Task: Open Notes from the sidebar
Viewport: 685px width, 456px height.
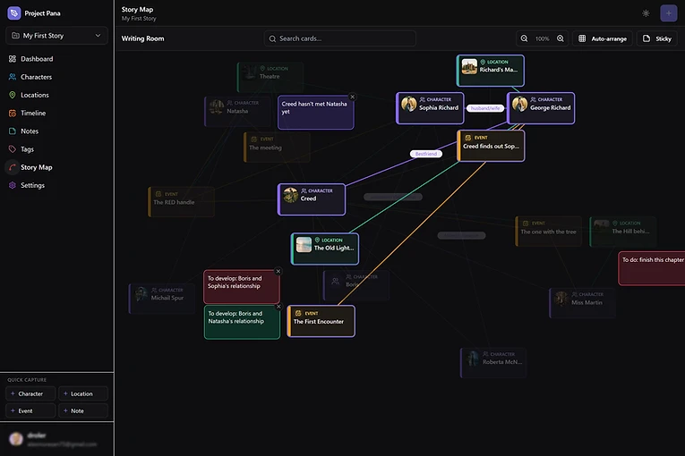Action: [30, 131]
